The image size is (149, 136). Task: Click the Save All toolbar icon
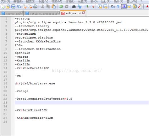tap(19, 7)
